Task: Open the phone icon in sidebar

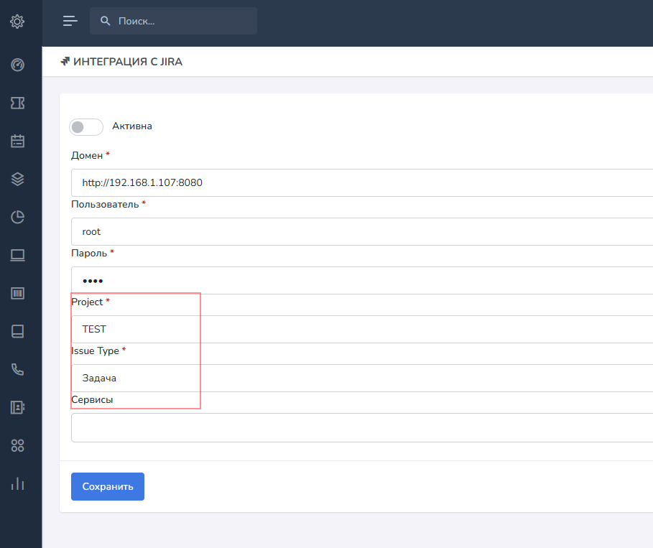Action: 18,369
